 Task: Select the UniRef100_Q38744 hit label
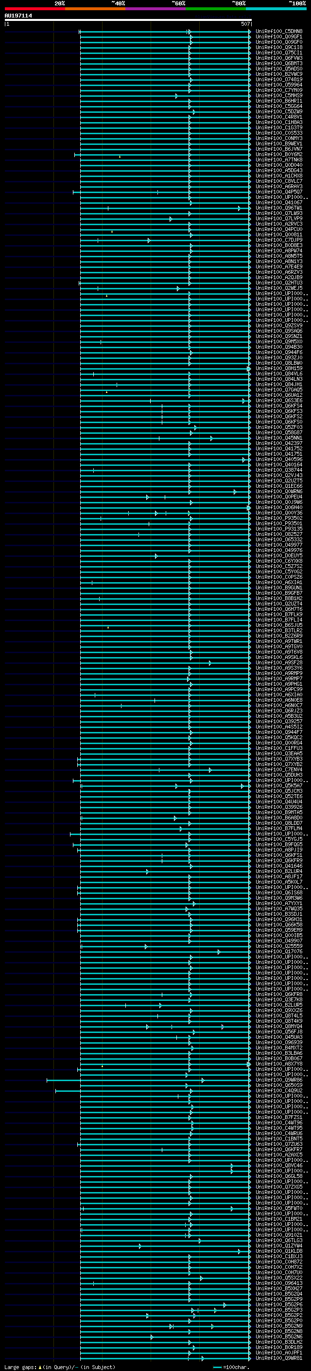pyautogui.click(x=278, y=470)
